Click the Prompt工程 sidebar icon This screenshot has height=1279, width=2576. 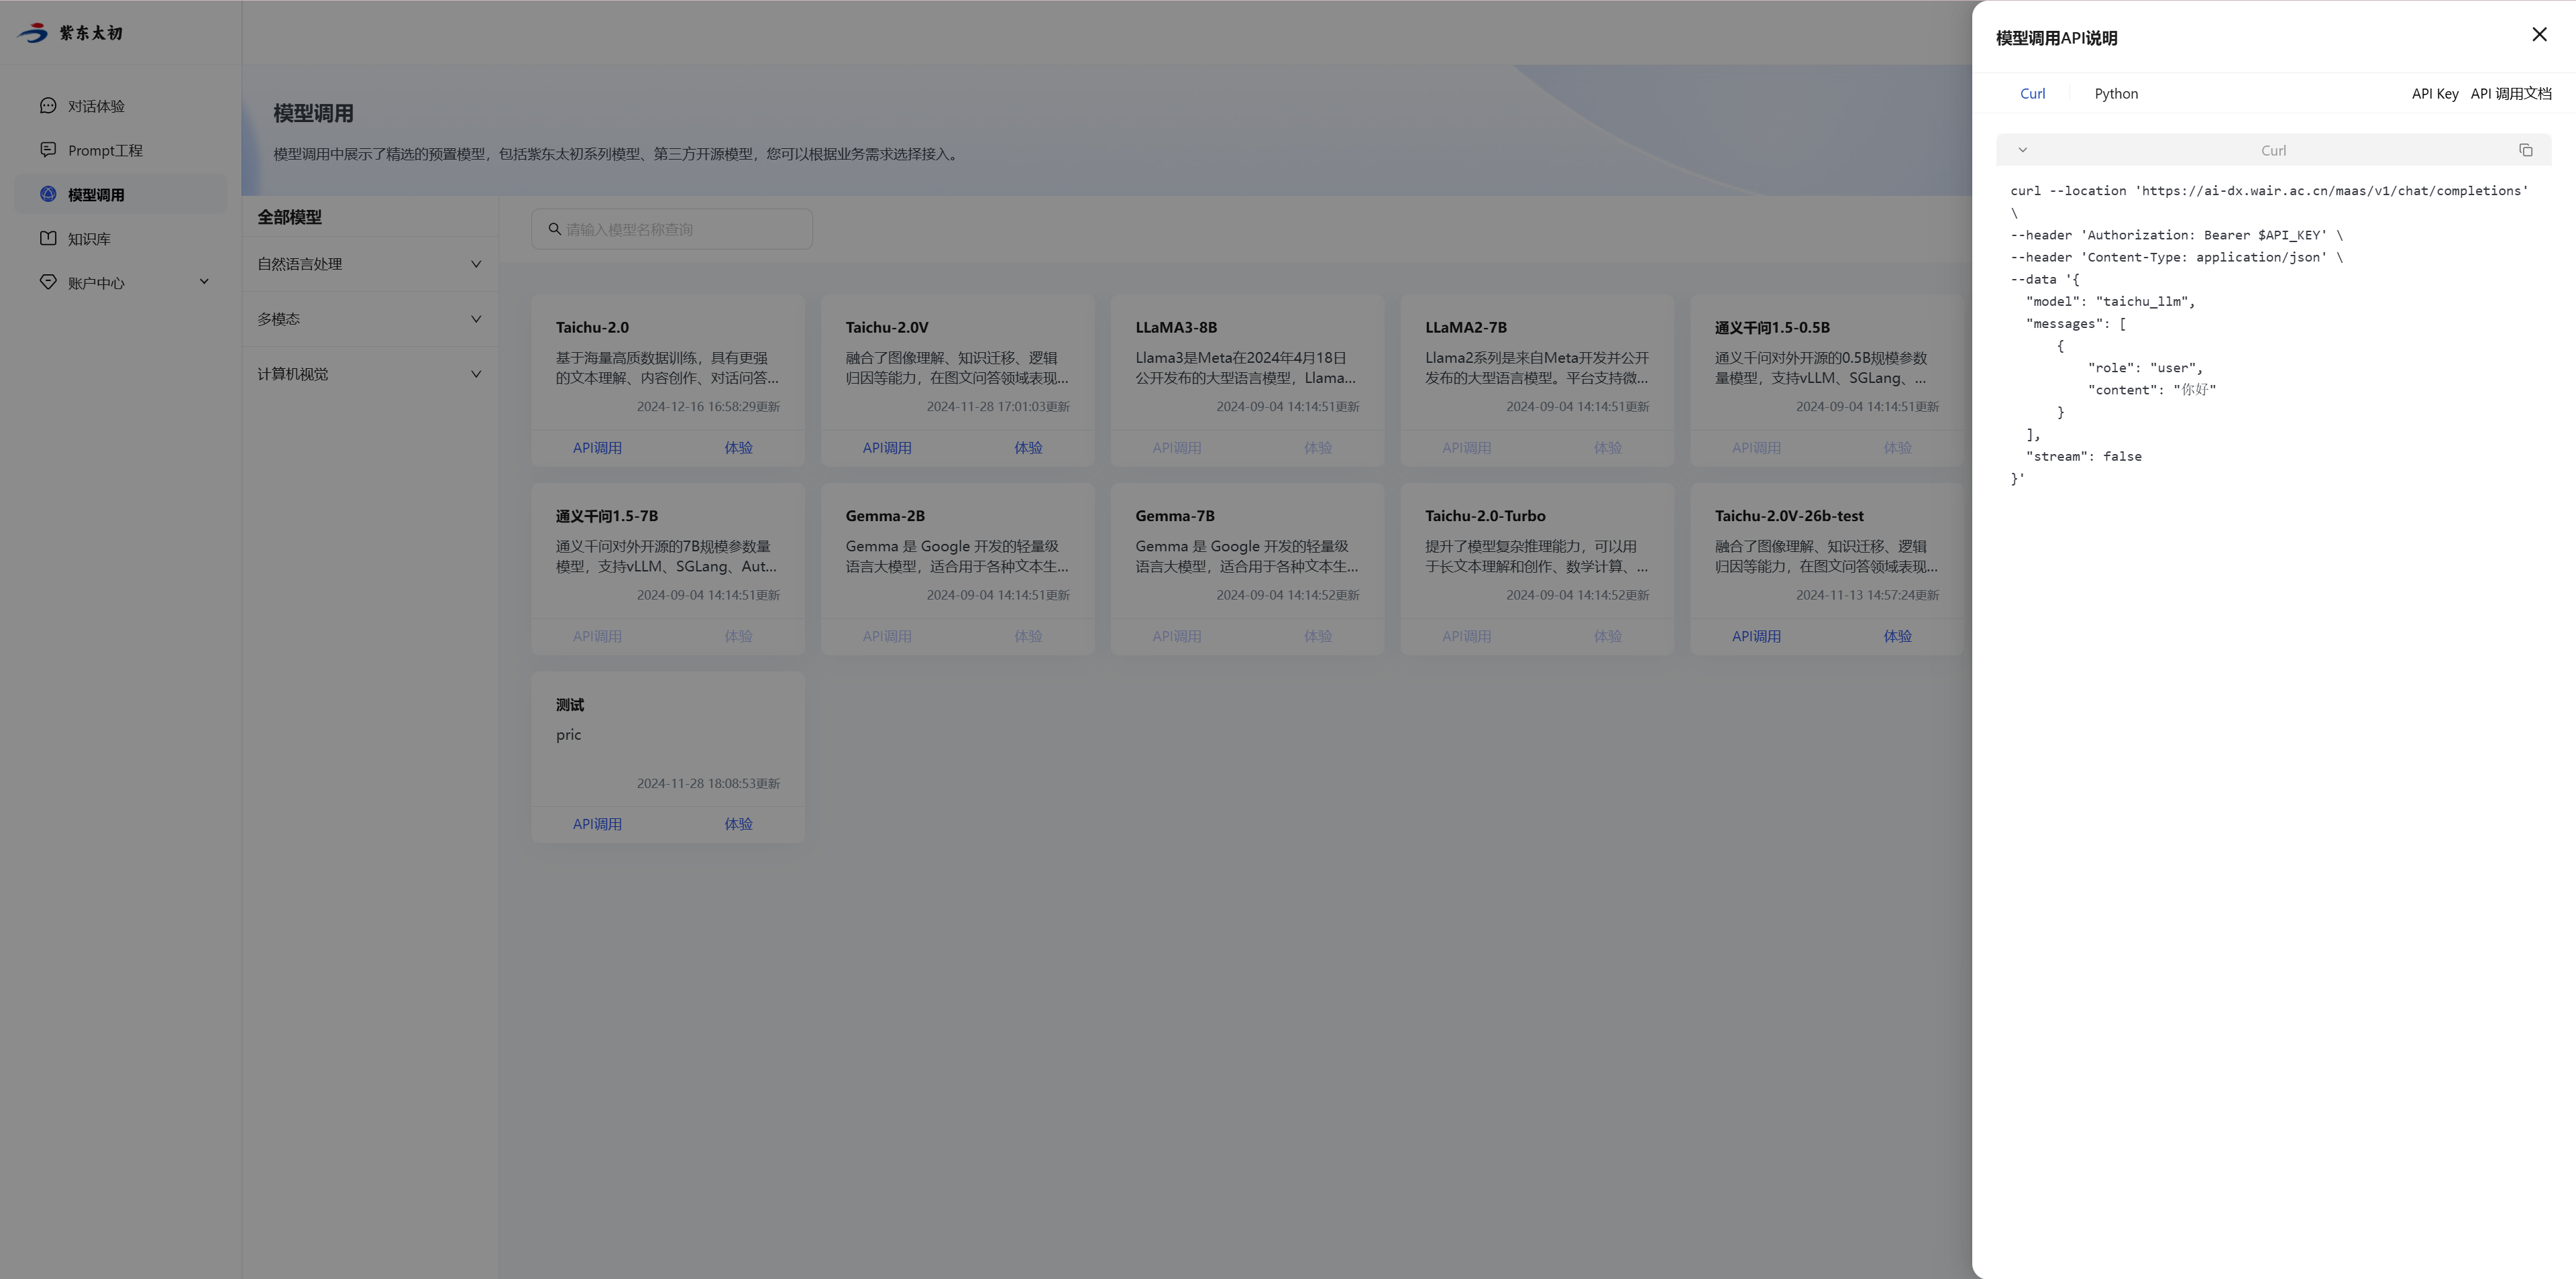48,150
